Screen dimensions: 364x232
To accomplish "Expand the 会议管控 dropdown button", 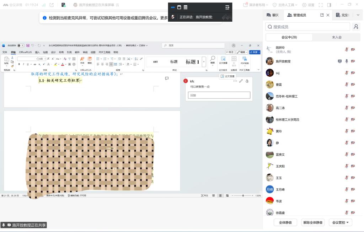I will tap(340, 222).
